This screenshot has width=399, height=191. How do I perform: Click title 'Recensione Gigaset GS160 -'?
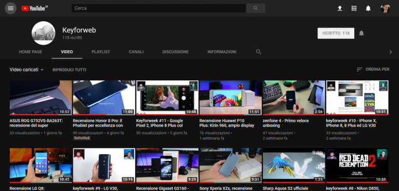[x=162, y=188]
